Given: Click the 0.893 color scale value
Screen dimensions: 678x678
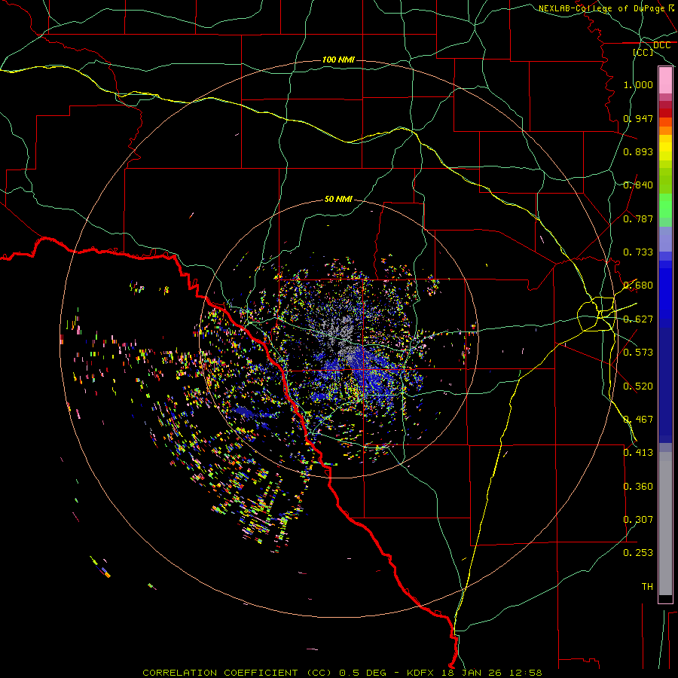Looking at the screenshot, I should click(638, 151).
